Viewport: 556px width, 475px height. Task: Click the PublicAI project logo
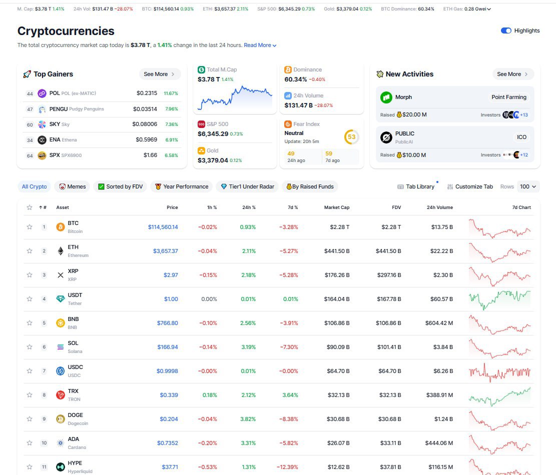pyautogui.click(x=386, y=137)
